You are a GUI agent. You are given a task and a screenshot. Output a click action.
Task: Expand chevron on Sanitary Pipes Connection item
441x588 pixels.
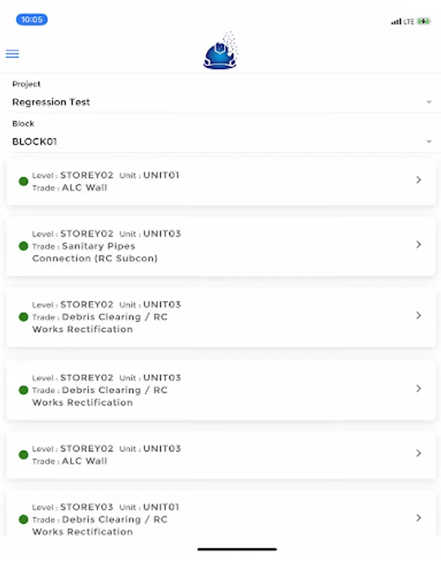(x=419, y=244)
